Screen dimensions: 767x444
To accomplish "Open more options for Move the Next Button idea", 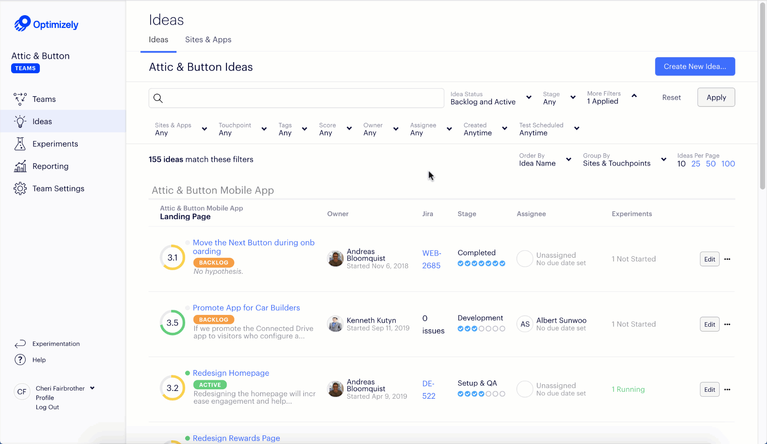I will tap(727, 259).
